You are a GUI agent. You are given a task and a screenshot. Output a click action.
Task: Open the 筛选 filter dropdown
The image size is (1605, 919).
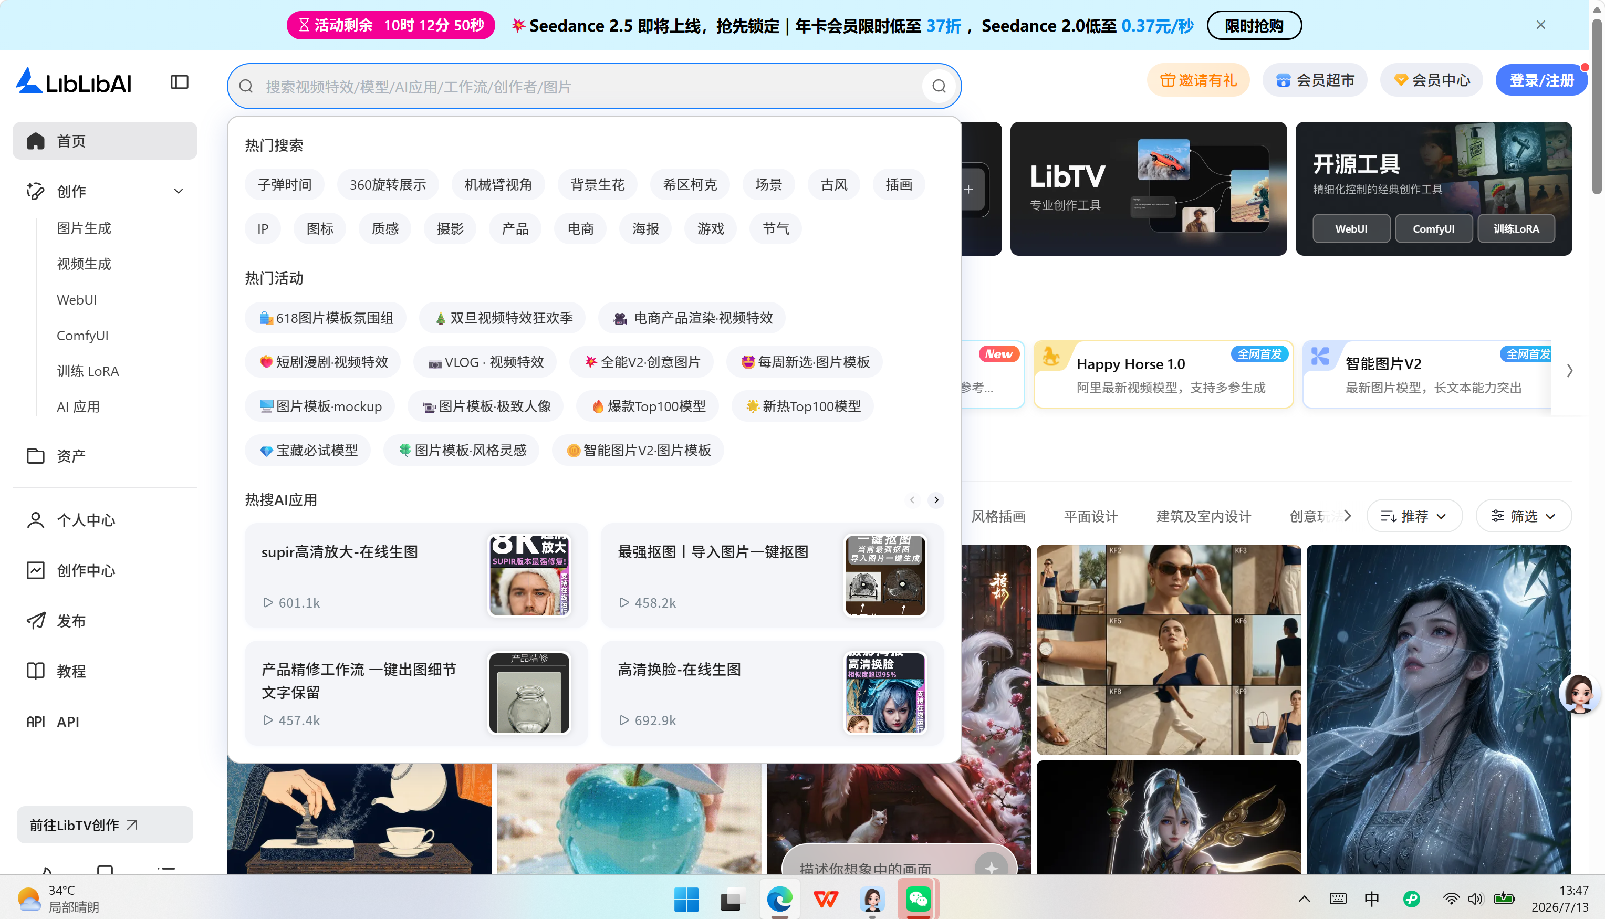point(1523,516)
